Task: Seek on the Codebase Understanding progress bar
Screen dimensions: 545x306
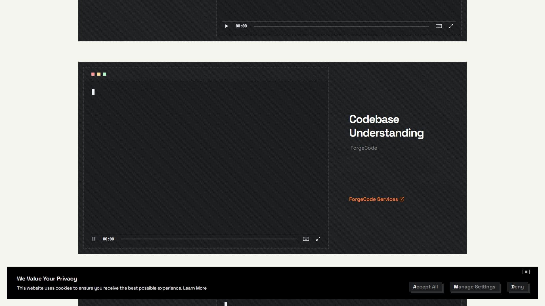Action: [x=209, y=239]
